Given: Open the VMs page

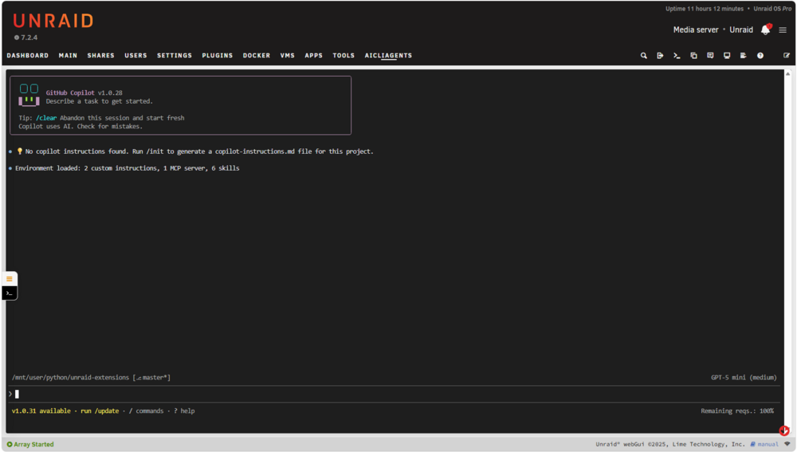Looking at the screenshot, I should pos(287,56).
